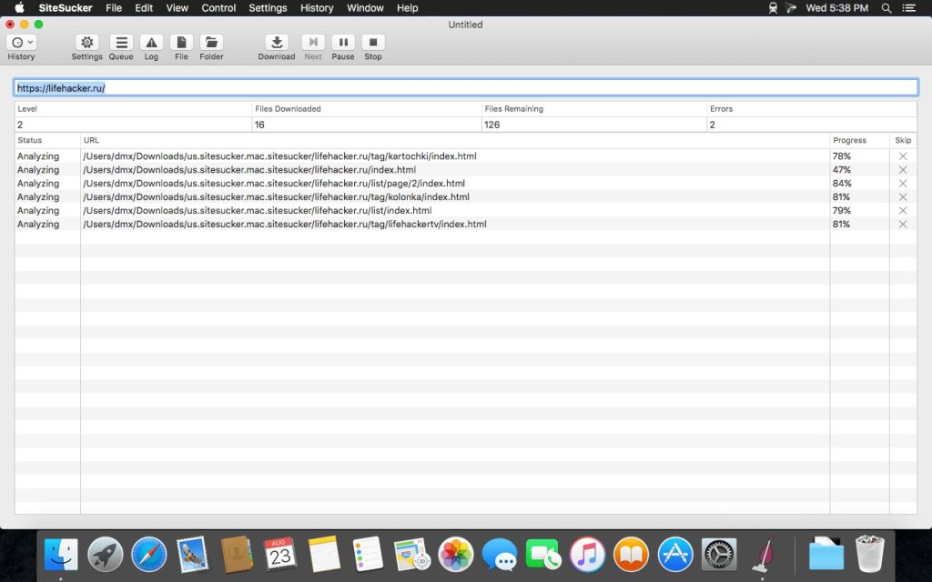The image size is (932, 582).
Task: Open the Control menu
Action: click(x=218, y=8)
